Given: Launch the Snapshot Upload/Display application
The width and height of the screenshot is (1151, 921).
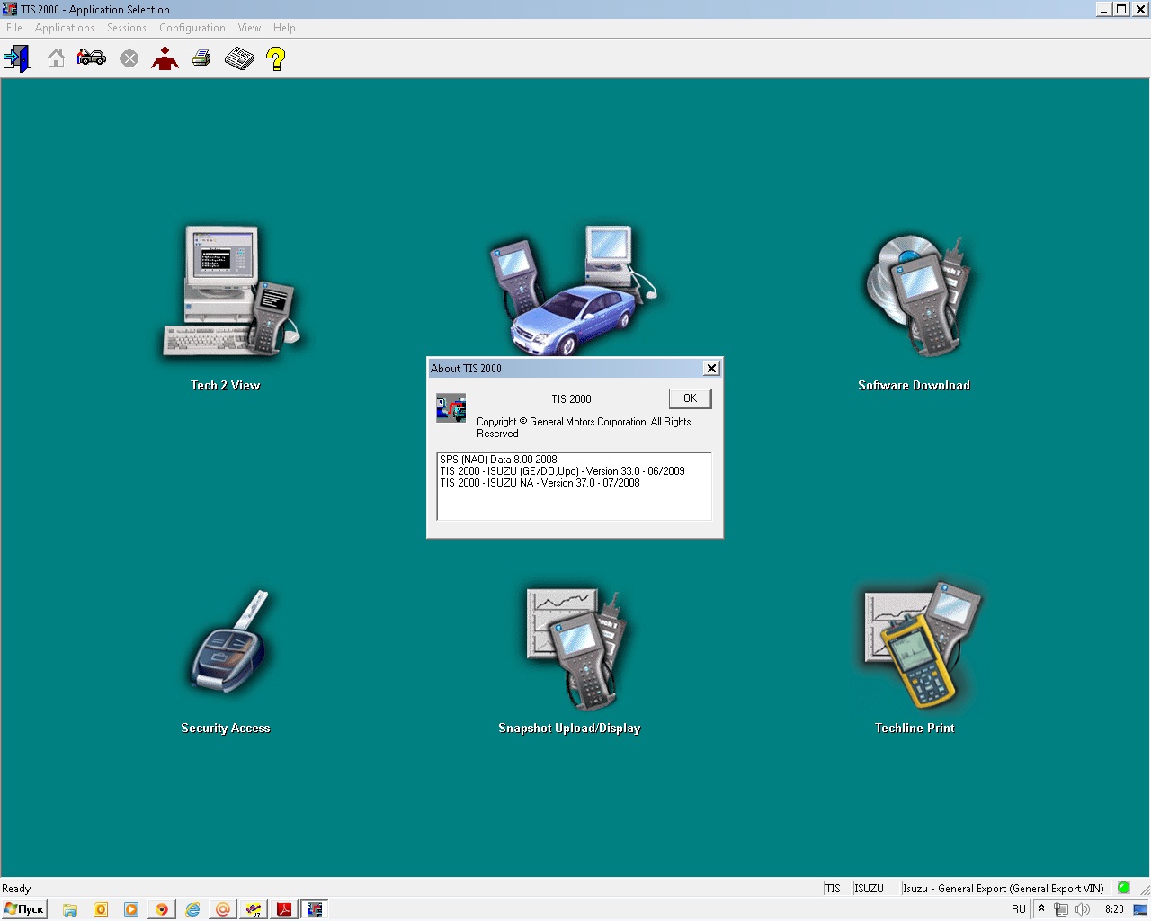Looking at the screenshot, I should point(575,649).
